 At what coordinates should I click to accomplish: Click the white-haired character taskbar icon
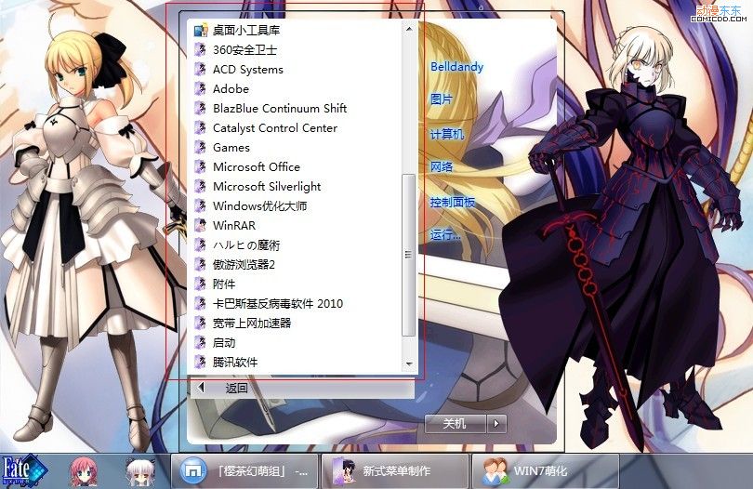tap(140, 471)
